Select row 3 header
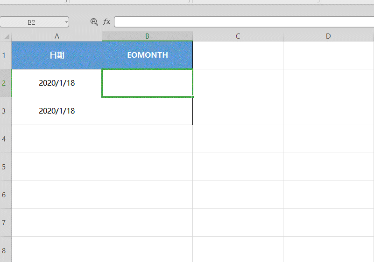This screenshot has height=262, width=374. (5, 111)
